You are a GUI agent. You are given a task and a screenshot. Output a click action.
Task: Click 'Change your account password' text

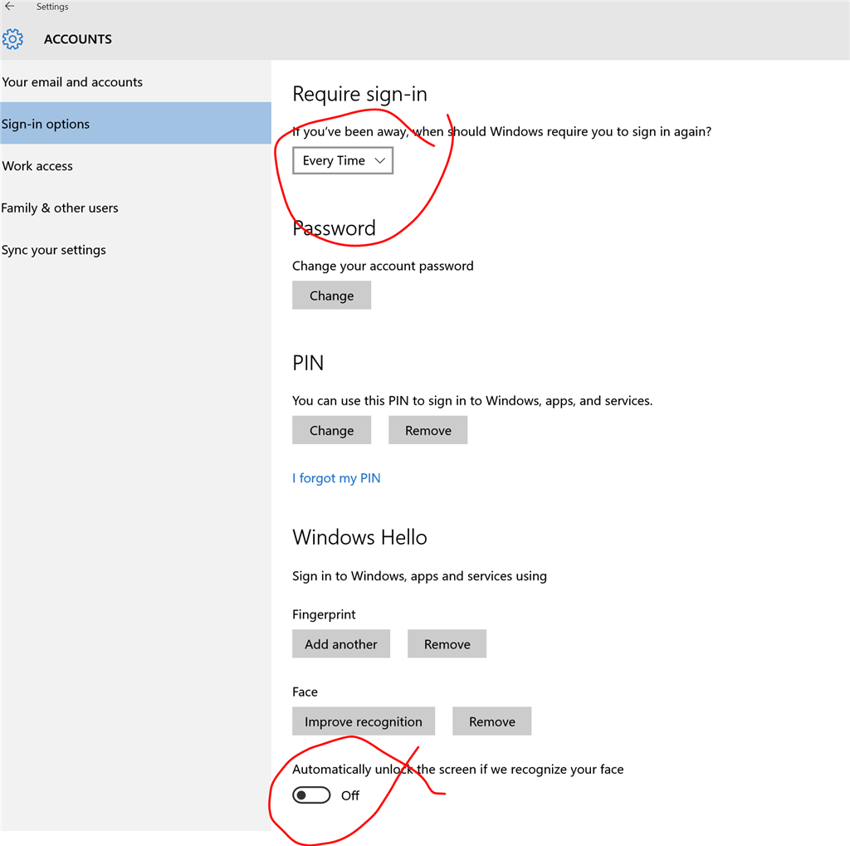(383, 267)
